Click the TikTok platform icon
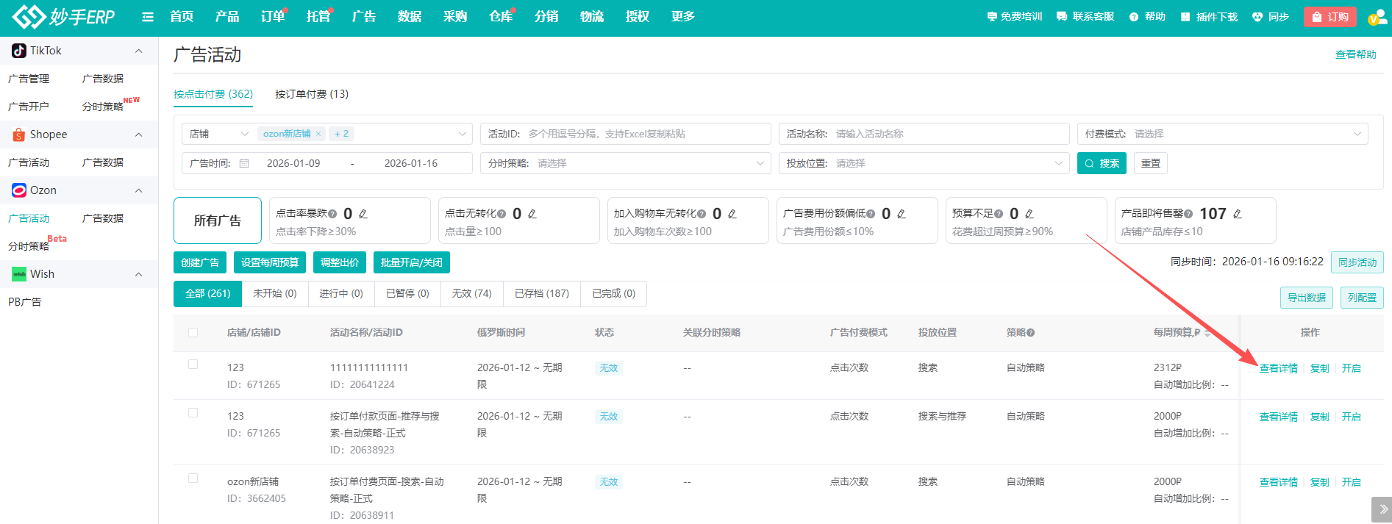This screenshot has width=1392, height=524. pyautogui.click(x=19, y=51)
